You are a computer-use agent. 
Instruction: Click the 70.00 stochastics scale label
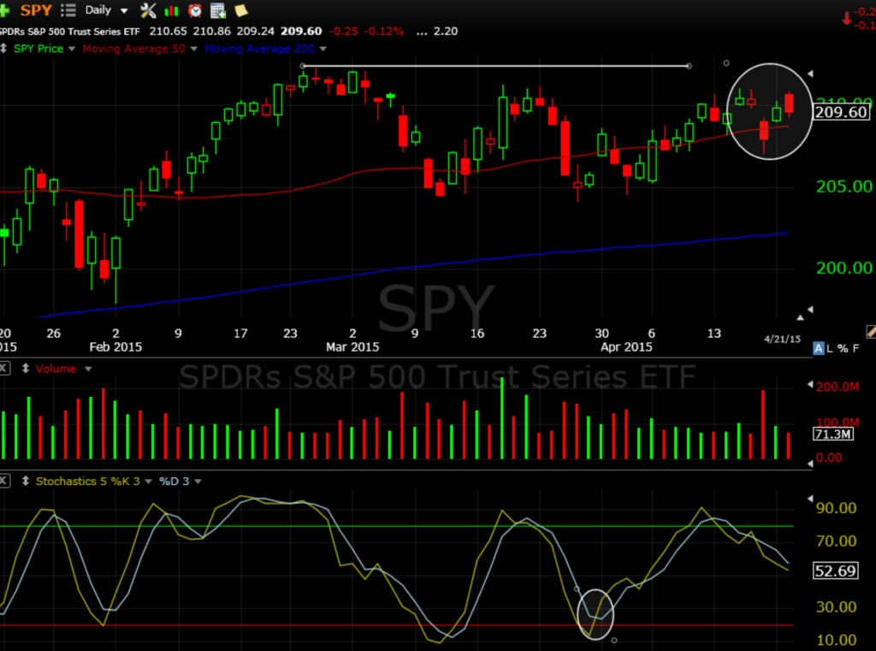837,541
